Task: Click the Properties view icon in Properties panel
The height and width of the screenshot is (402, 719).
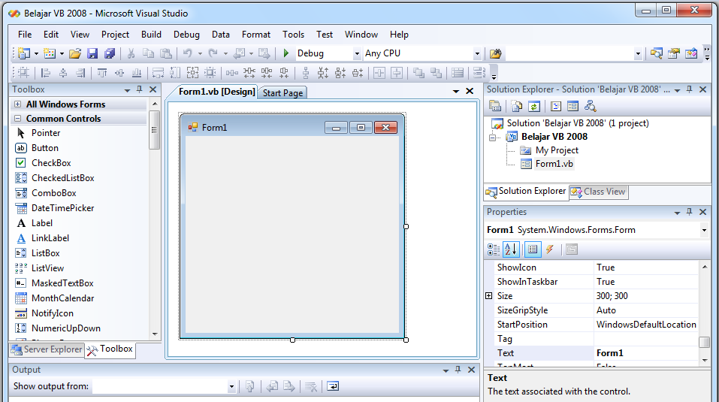Action: [533, 249]
